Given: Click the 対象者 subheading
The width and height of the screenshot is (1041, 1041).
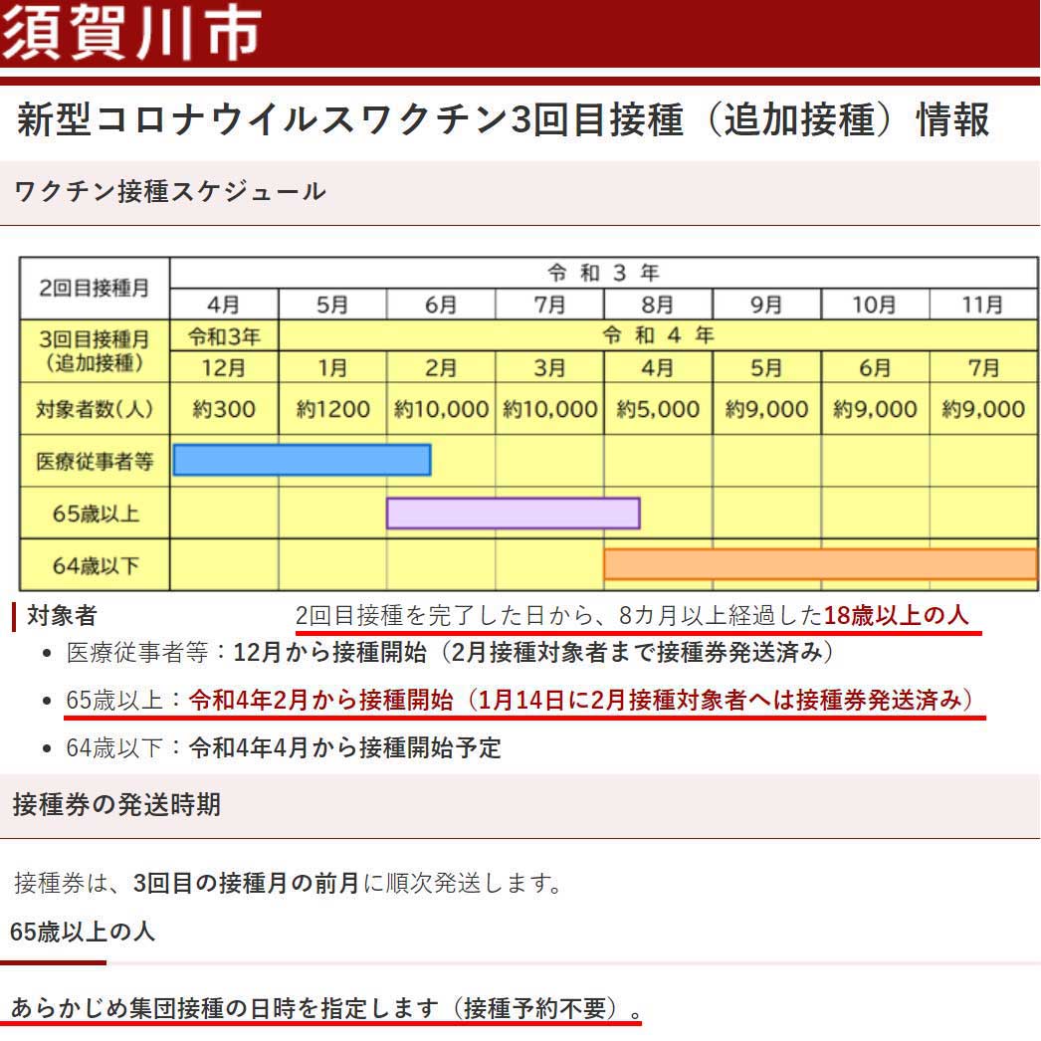Looking at the screenshot, I should (x=61, y=615).
